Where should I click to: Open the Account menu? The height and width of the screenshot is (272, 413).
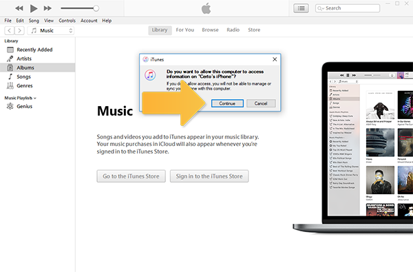89,21
